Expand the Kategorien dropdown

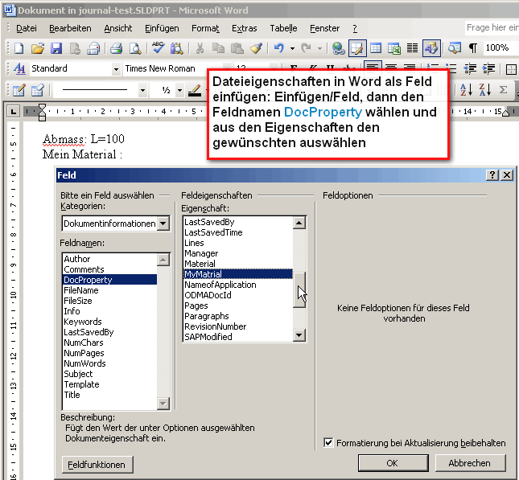163,224
